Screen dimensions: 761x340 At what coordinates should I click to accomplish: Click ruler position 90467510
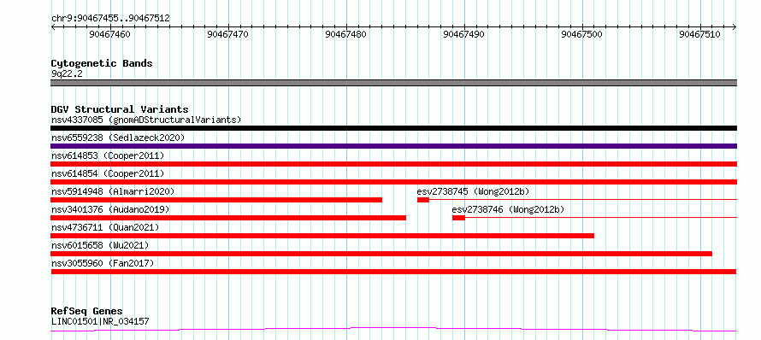pyautogui.click(x=699, y=34)
